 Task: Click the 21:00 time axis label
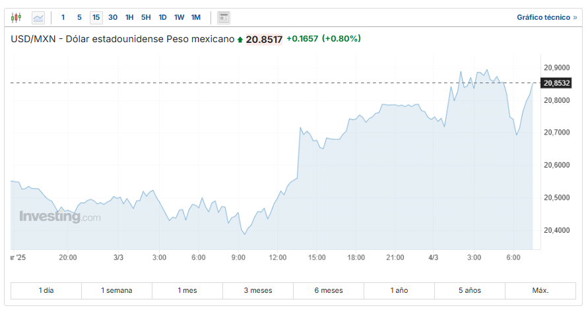coord(395,257)
